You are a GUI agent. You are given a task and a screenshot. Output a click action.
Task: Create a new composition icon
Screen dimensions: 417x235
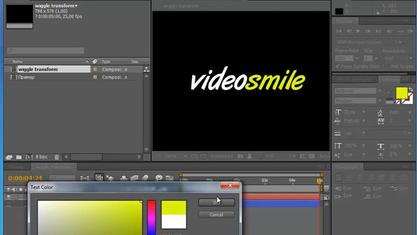(x=29, y=157)
